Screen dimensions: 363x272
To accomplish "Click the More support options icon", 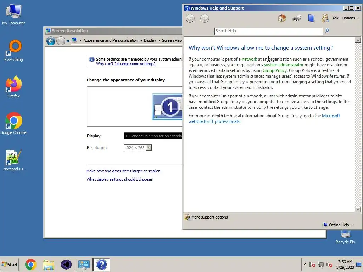I will pos(187,217).
